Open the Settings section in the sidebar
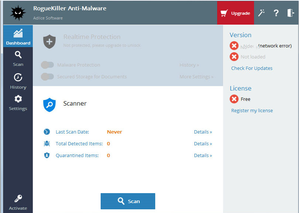 click(18, 103)
